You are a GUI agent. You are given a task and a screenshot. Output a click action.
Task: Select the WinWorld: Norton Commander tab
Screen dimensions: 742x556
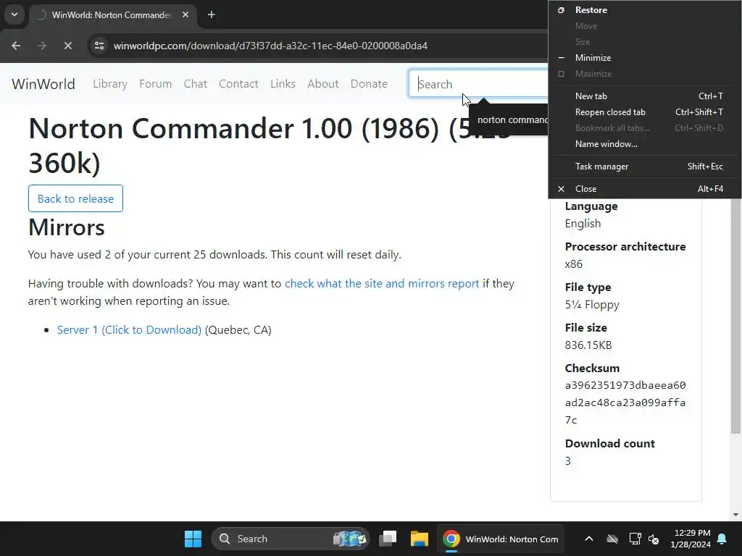[111, 14]
